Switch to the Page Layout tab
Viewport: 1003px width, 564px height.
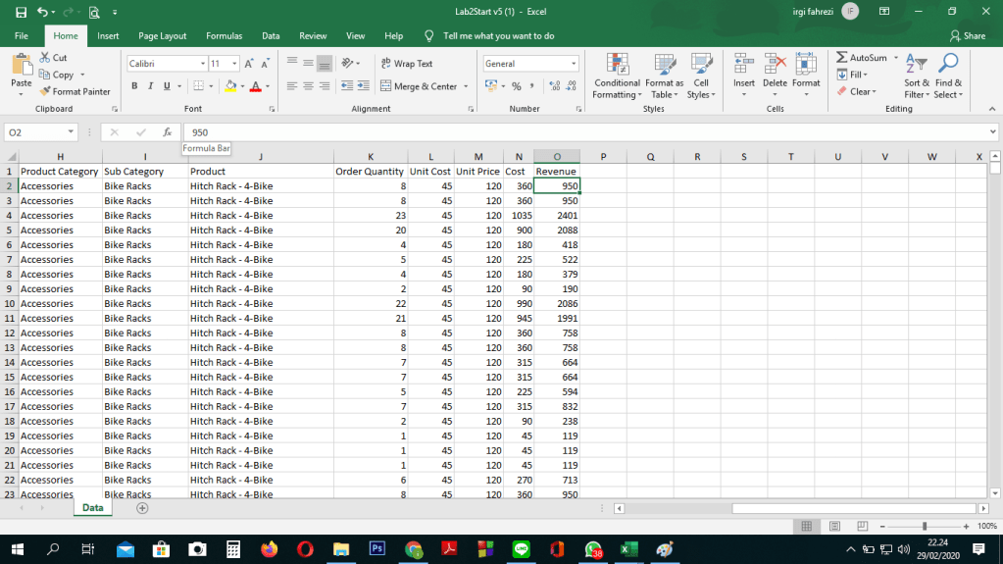[x=162, y=36]
